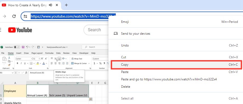Click the YouTube logo
The width and height of the screenshot is (243, 104).
(20, 30)
